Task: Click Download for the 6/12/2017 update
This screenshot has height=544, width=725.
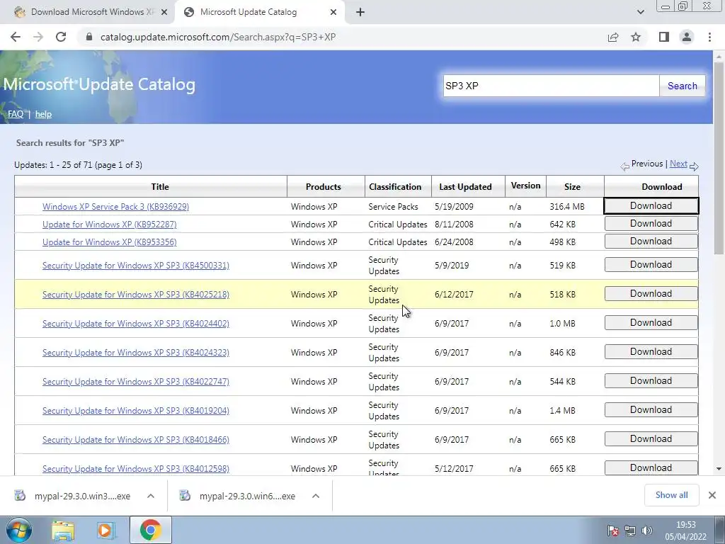Action: (651, 294)
